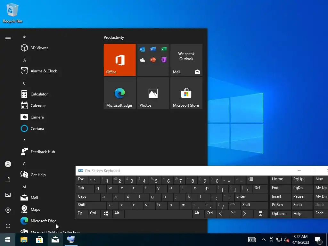Click the backspace key icon on the keyboard
The image size is (328, 246).
[257, 179]
